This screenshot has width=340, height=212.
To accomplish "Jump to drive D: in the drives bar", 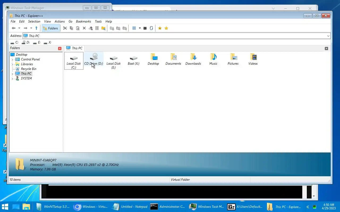I will point(26,42).
